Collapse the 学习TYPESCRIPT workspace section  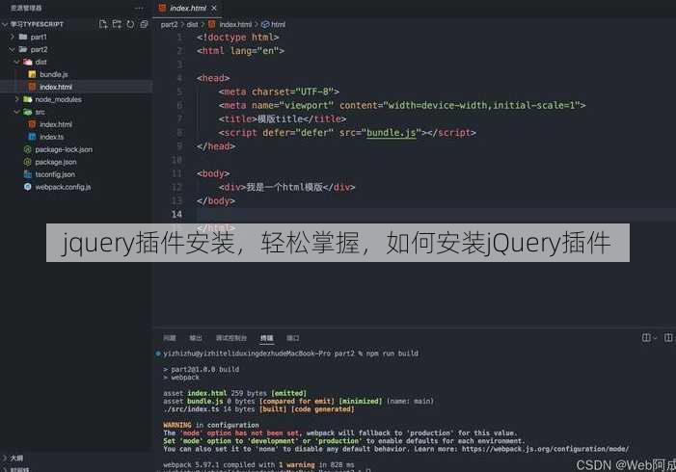5,24
